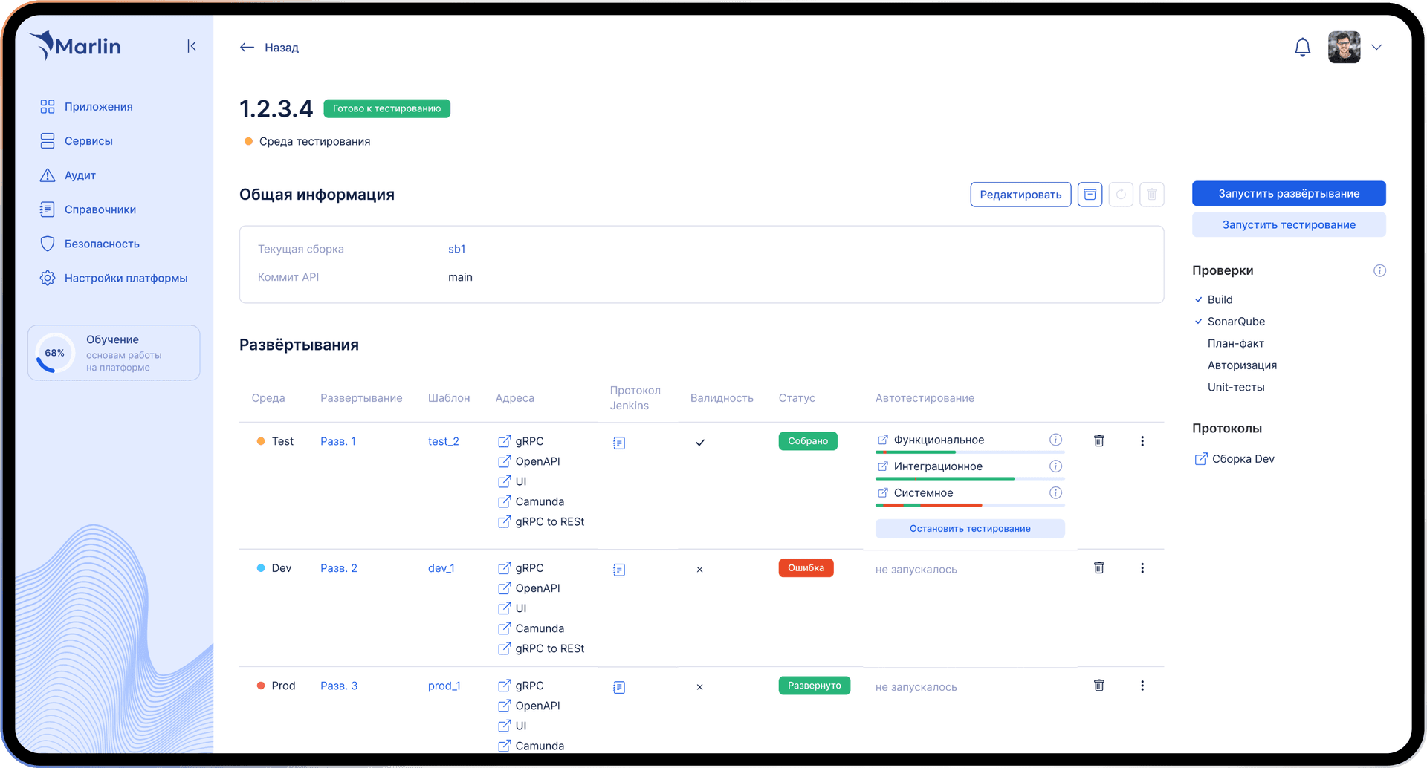Click Остановить тестирование button
The width and height of the screenshot is (1427, 768).
click(x=970, y=529)
